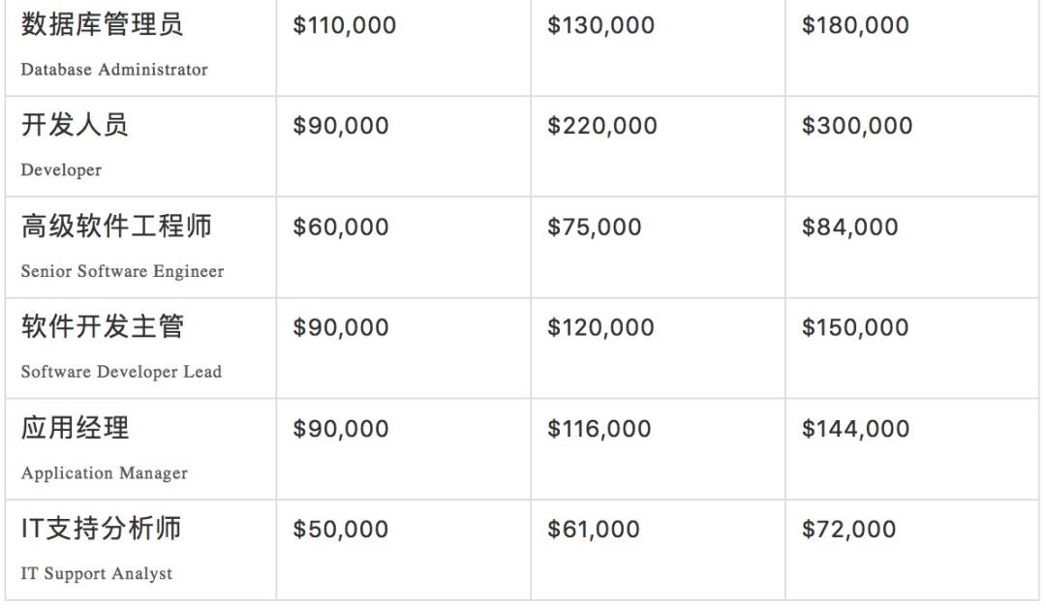Select the $75,000 salary cell
1046x608 pixels.
[x=594, y=227]
